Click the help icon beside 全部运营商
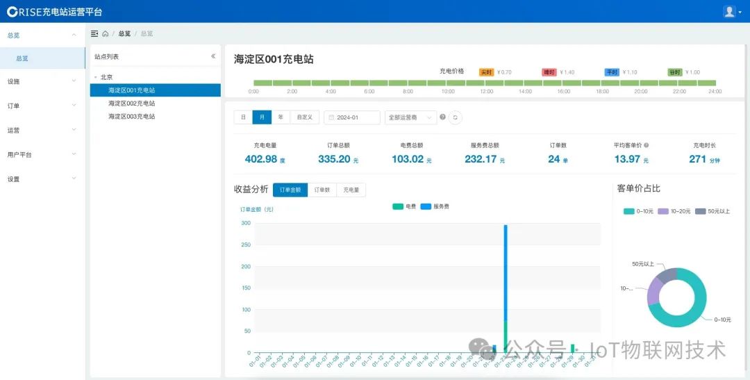The height and width of the screenshot is (380, 750). [x=442, y=117]
